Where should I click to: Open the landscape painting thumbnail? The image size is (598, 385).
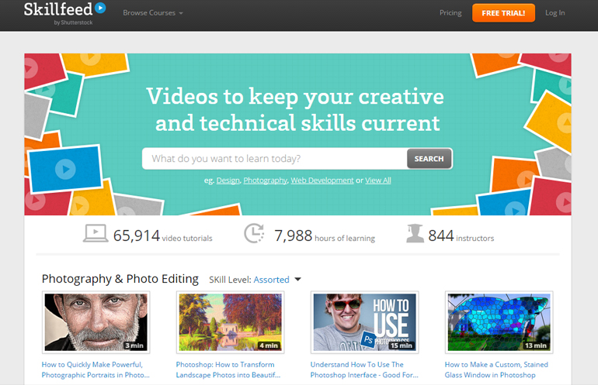[231, 322]
